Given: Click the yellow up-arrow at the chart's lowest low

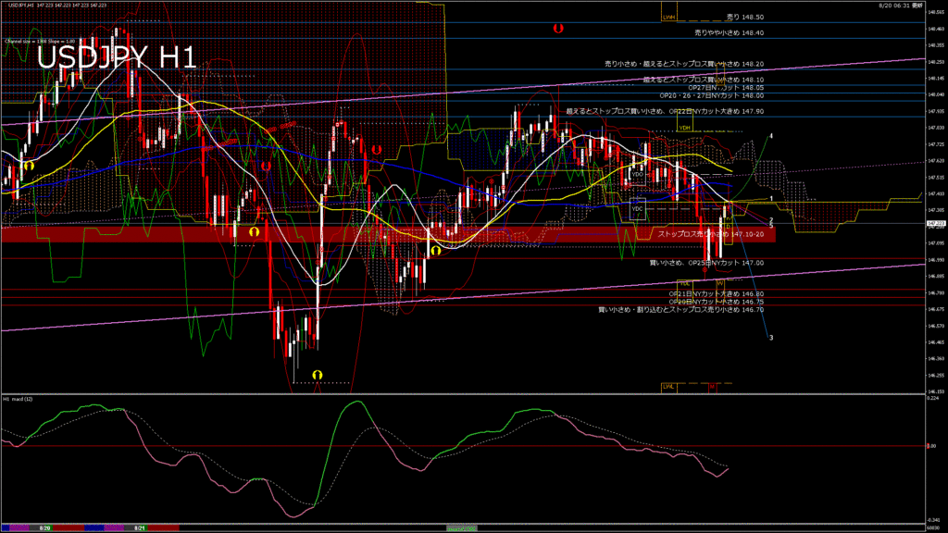Looking at the screenshot, I should click(317, 374).
